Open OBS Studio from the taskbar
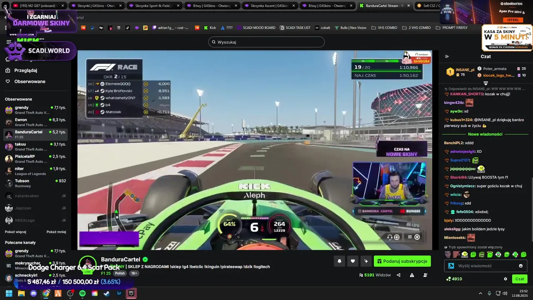 click(70, 293)
